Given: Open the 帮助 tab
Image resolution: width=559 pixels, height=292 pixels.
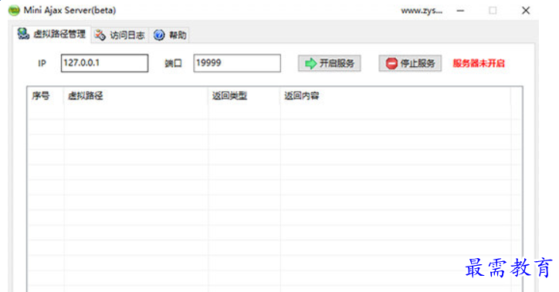Looking at the screenshot, I should pyautogui.click(x=170, y=35).
